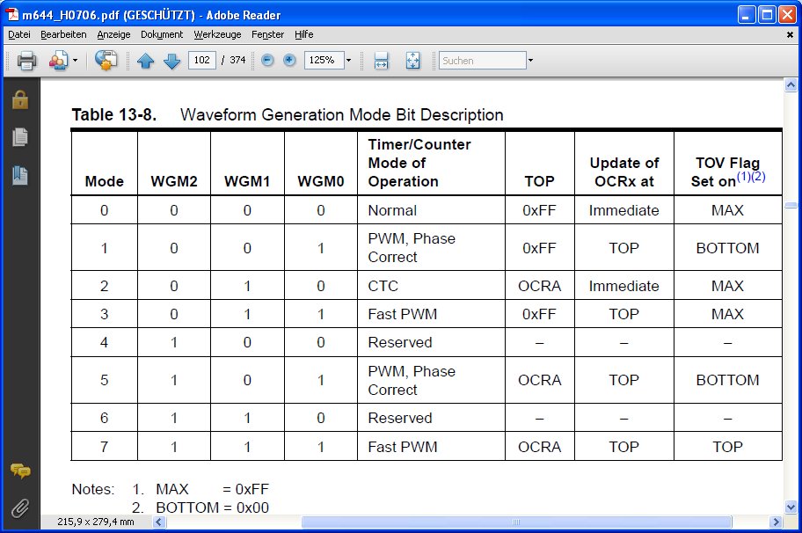Click the footnote link (1) in header
This screenshot has height=533, width=802.
(x=743, y=177)
